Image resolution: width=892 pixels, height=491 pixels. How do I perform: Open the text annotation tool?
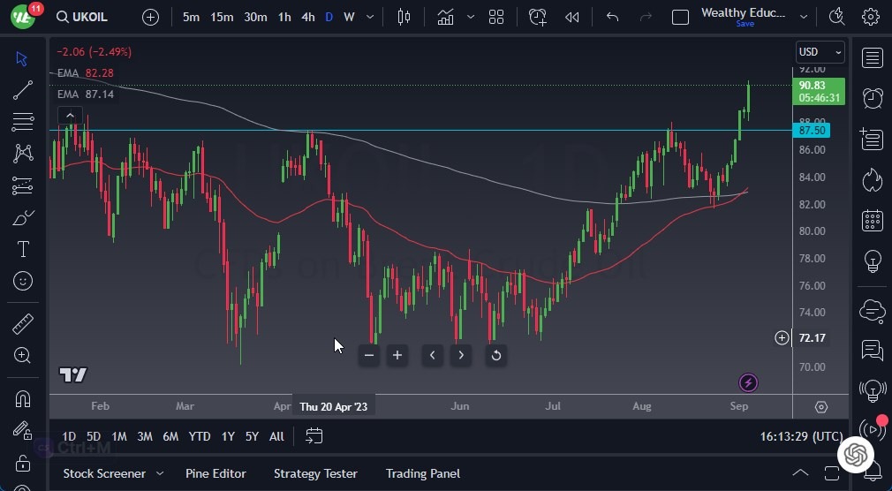(x=23, y=249)
